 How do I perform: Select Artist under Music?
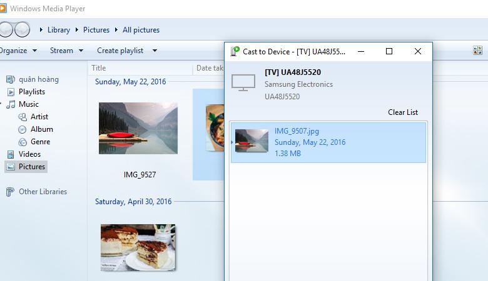click(x=39, y=117)
